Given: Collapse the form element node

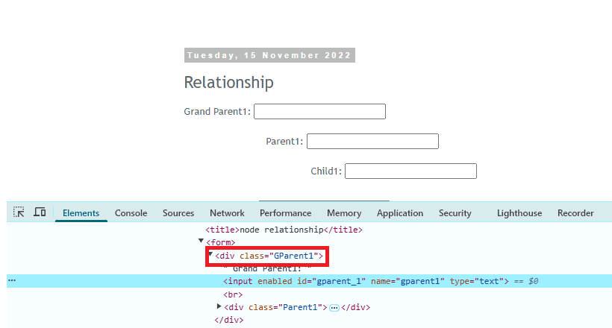Looking at the screenshot, I should [201, 242].
